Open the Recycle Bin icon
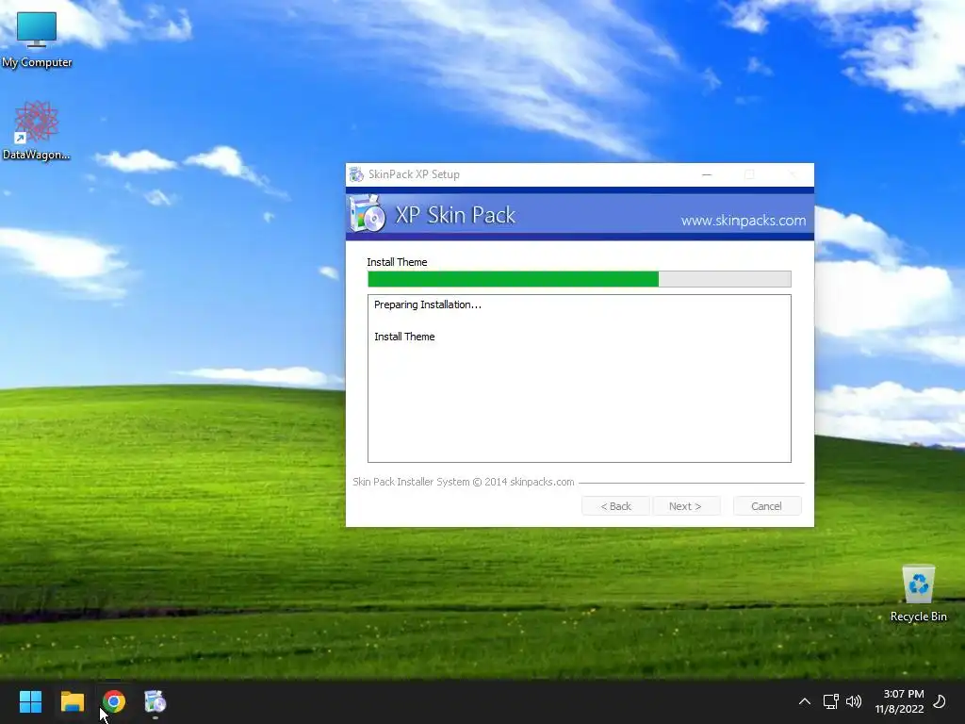965x724 pixels. click(x=918, y=593)
